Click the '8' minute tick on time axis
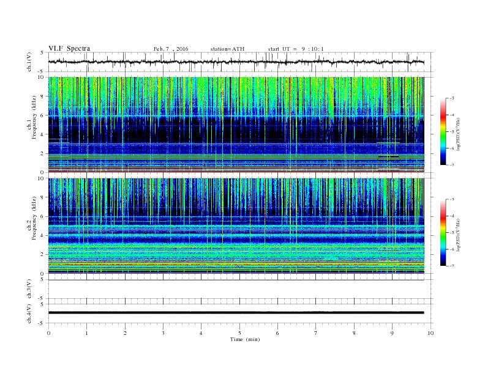The width and height of the screenshot is (485, 374). pos(354,333)
